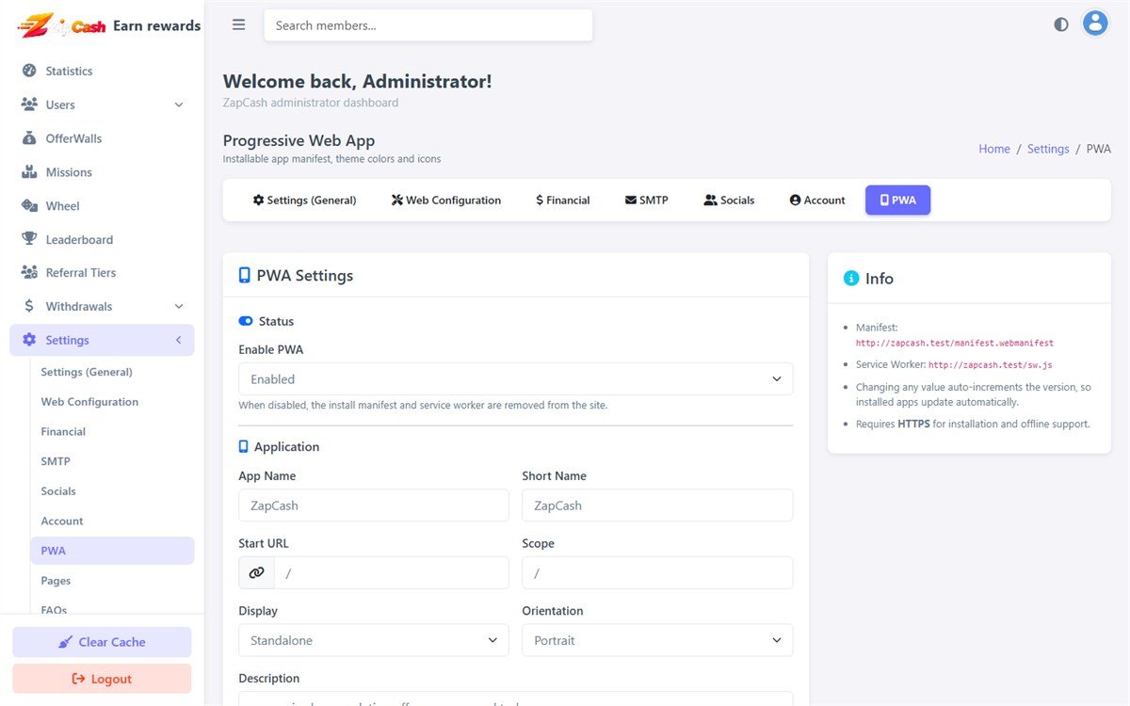Image resolution: width=1130 pixels, height=706 pixels.
Task: Open Wheel in the sidebar
Action: pos(102,205)
